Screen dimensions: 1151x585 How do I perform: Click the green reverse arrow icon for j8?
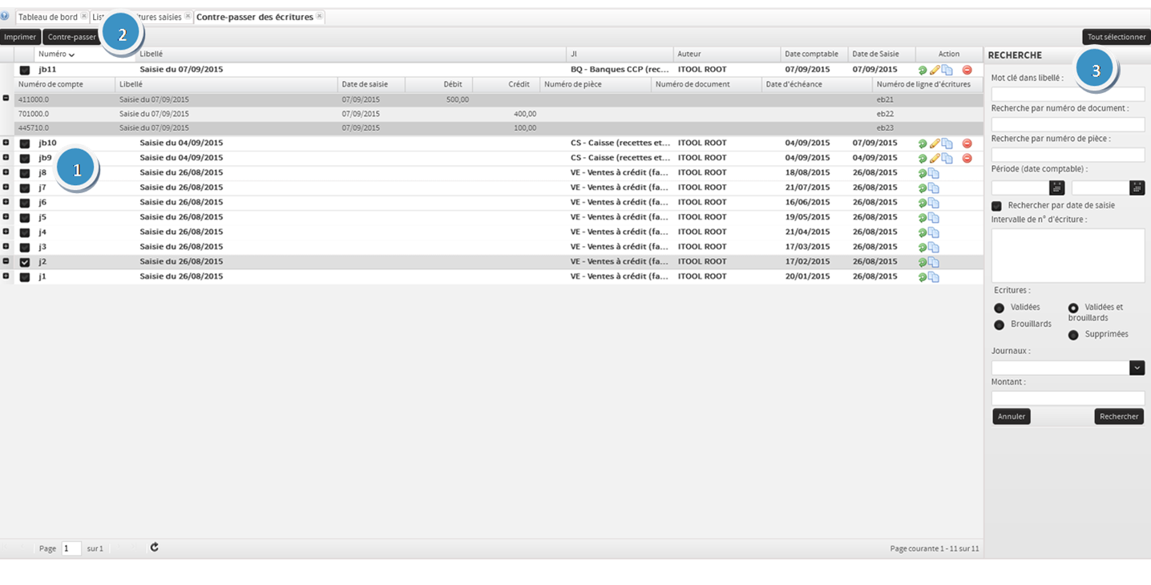pyautogui.click(x=923, y=173)
